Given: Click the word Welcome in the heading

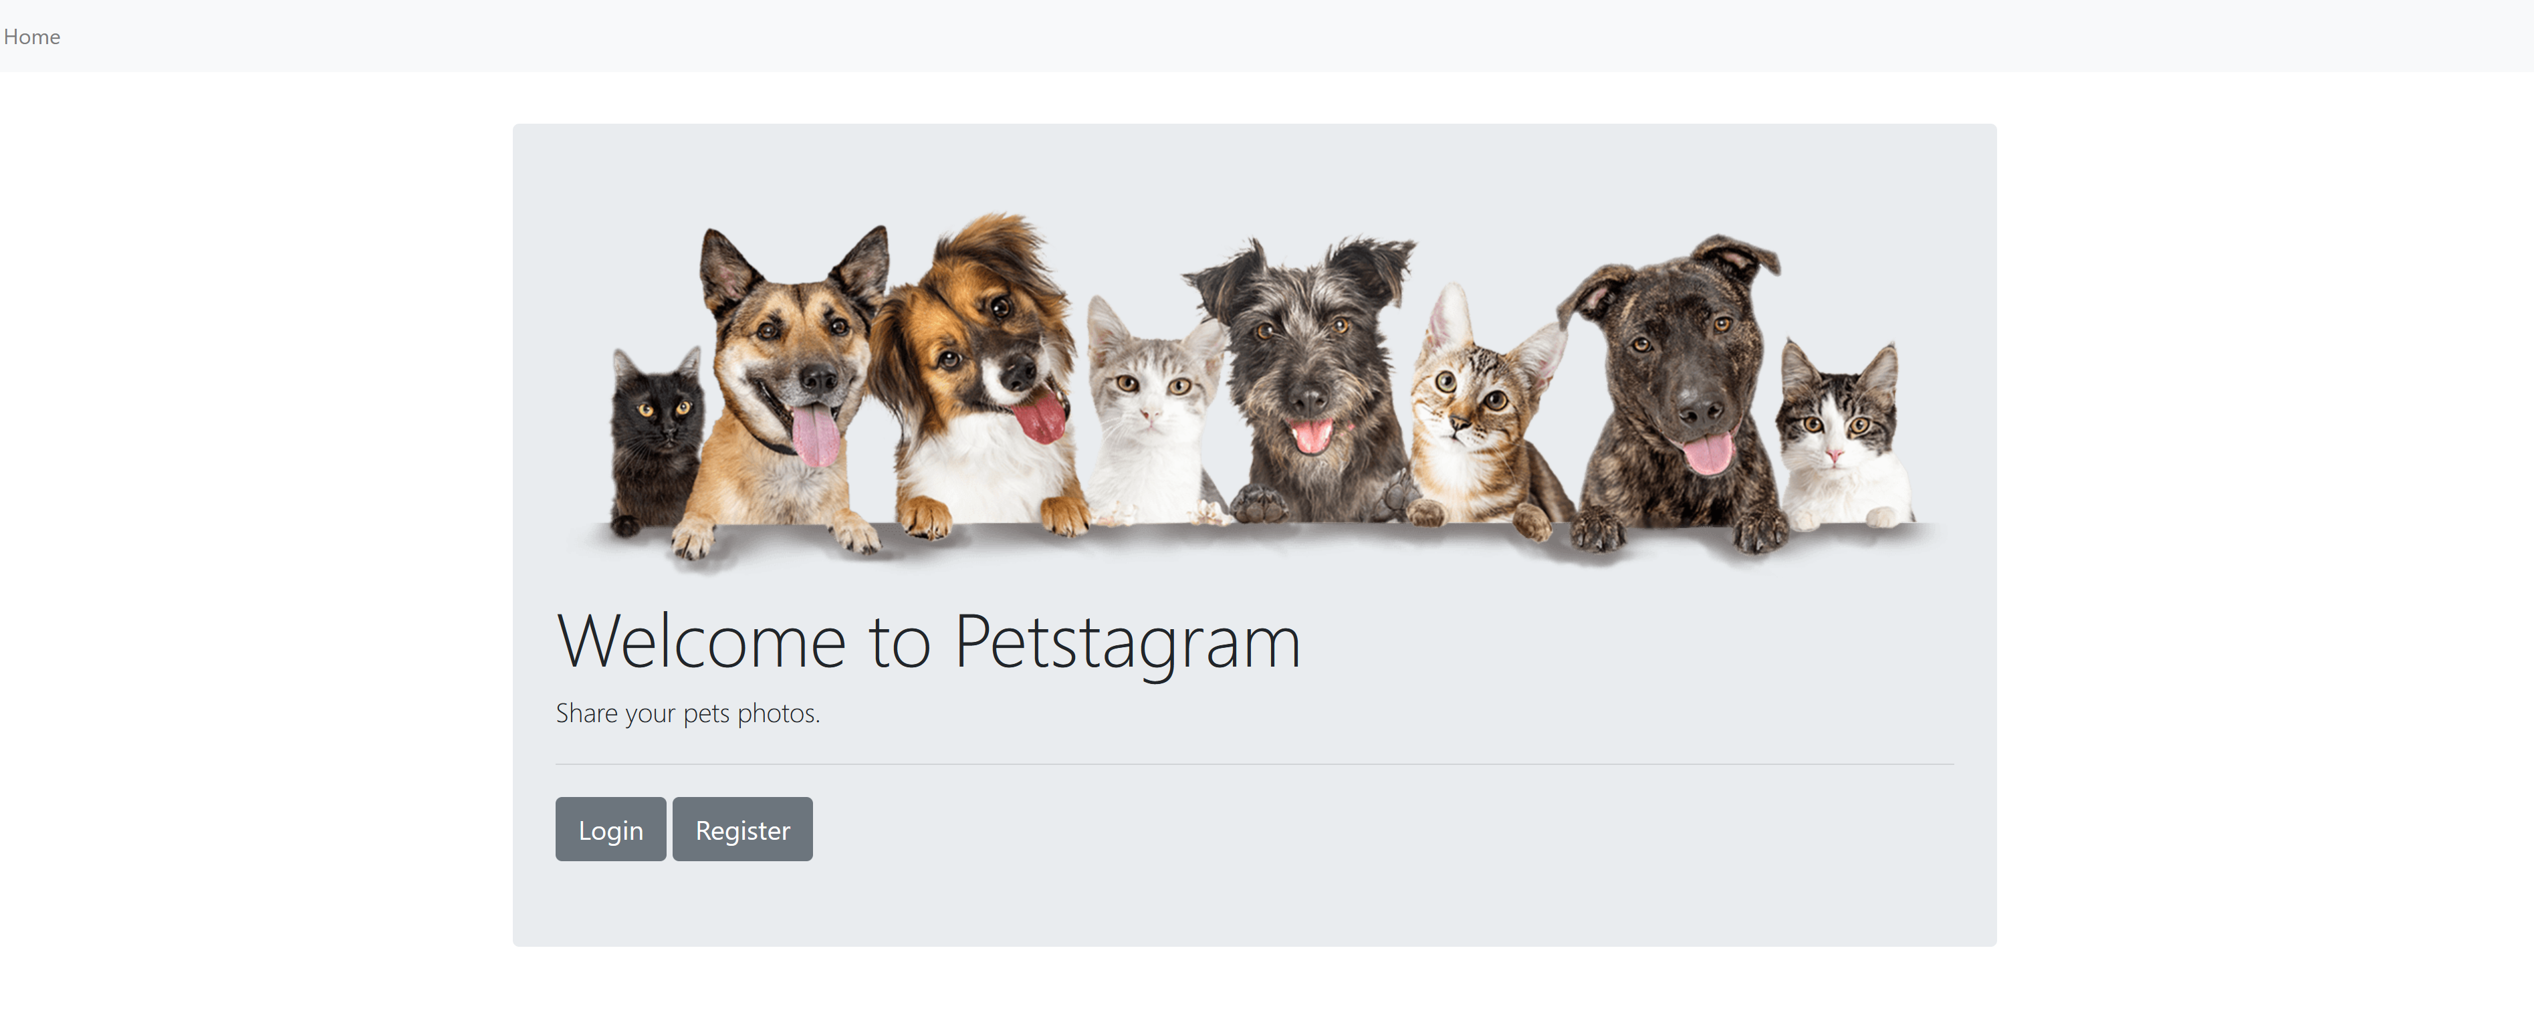Looking at the screenshot, I should [701, 641].
